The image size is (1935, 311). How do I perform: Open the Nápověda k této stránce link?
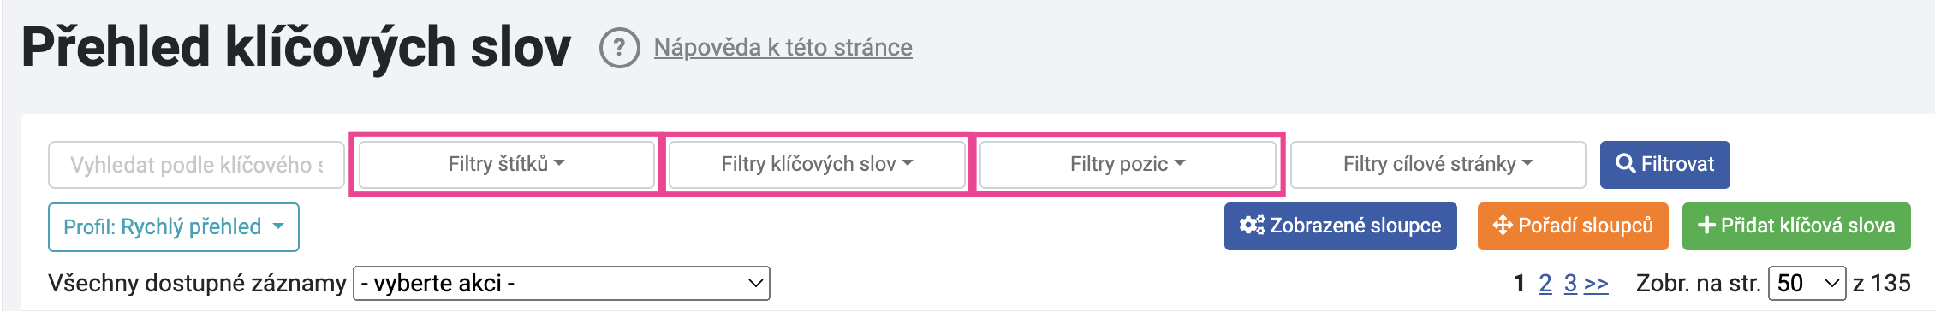[783, 47]
